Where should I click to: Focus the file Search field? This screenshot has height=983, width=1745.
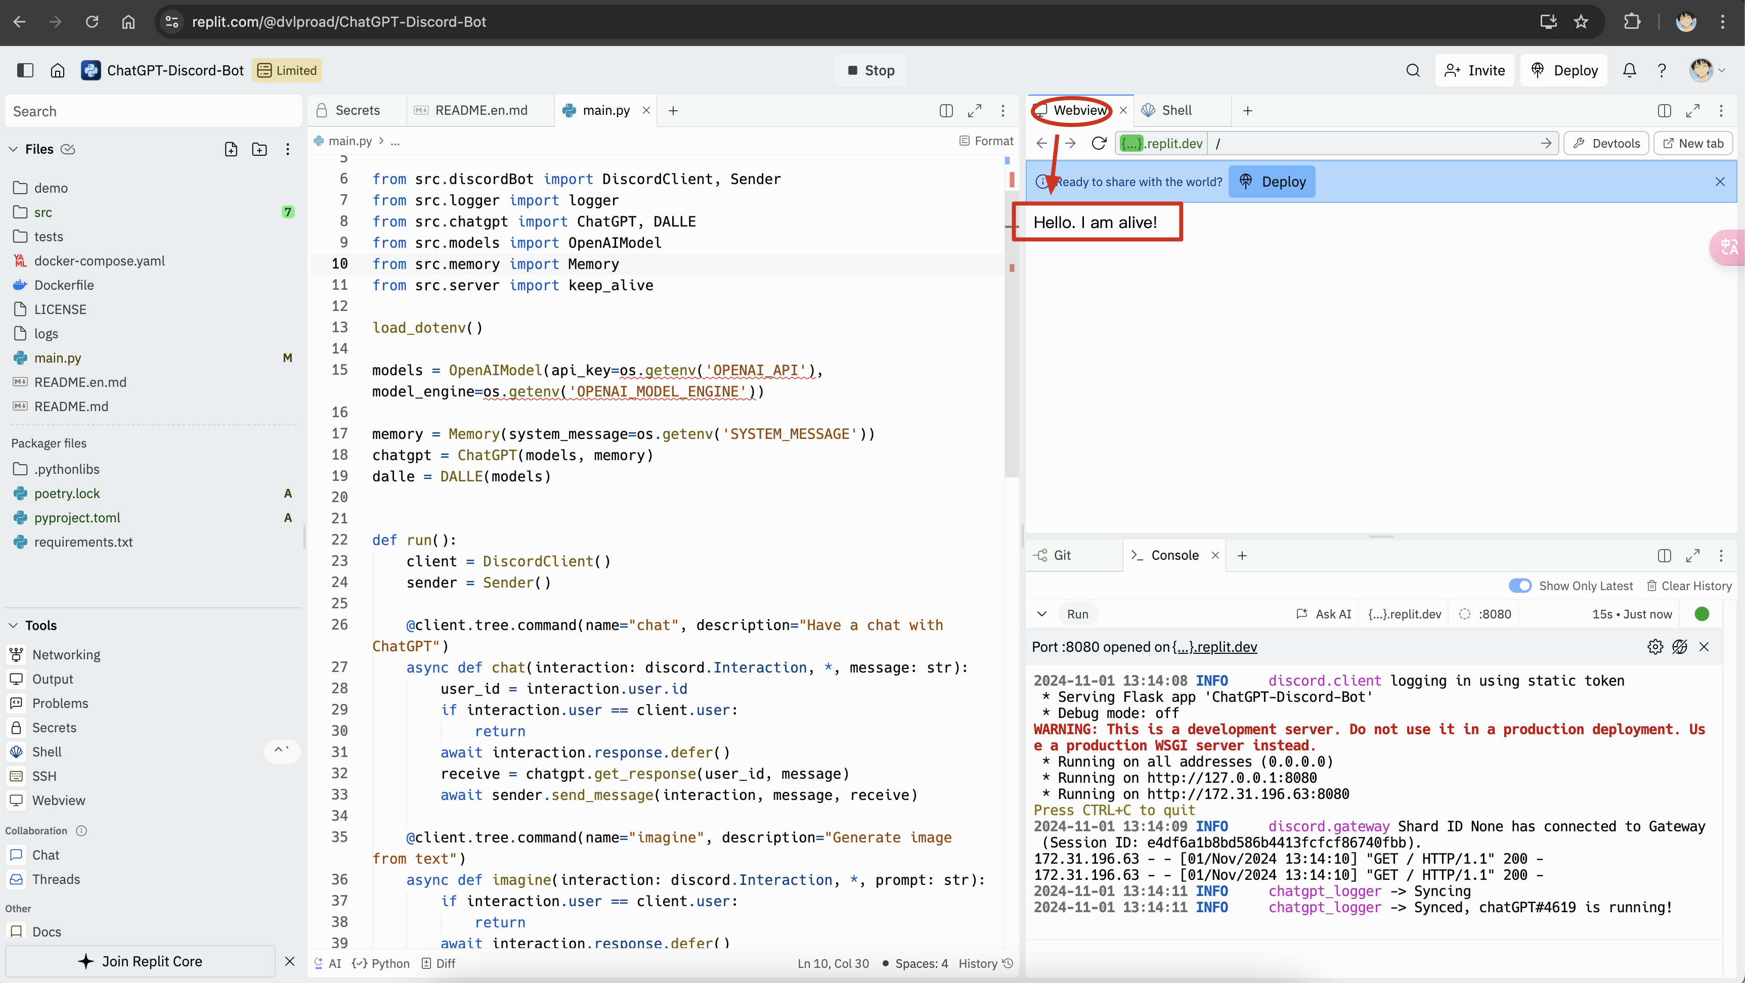pyautogui.click(x=153, y=111)
